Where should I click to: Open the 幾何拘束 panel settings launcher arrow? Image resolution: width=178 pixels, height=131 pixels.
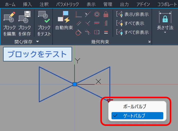[149, 42]
